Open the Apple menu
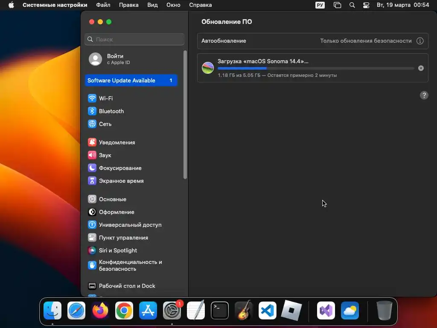437x328 pixels. point(11,5)
